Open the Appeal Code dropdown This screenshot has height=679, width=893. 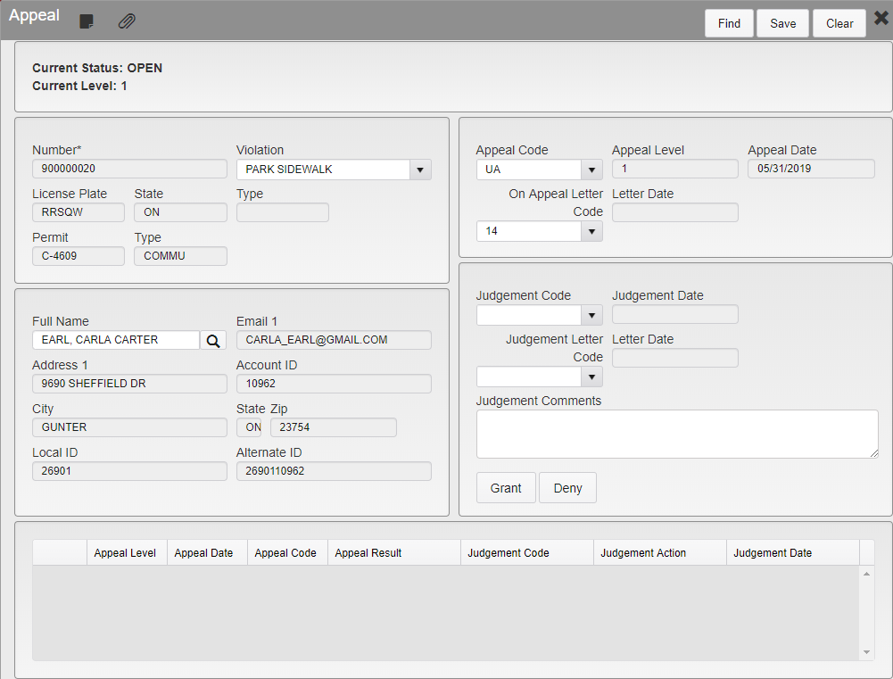[x=591, y=170]
